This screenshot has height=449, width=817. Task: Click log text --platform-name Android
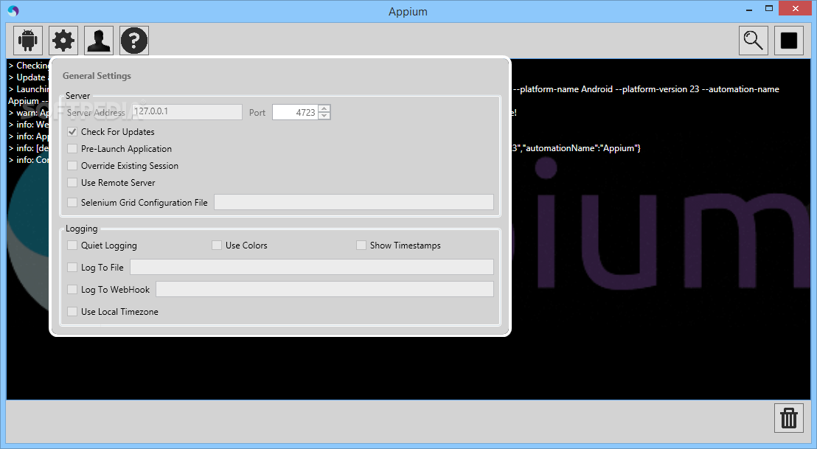click(563, 89)
